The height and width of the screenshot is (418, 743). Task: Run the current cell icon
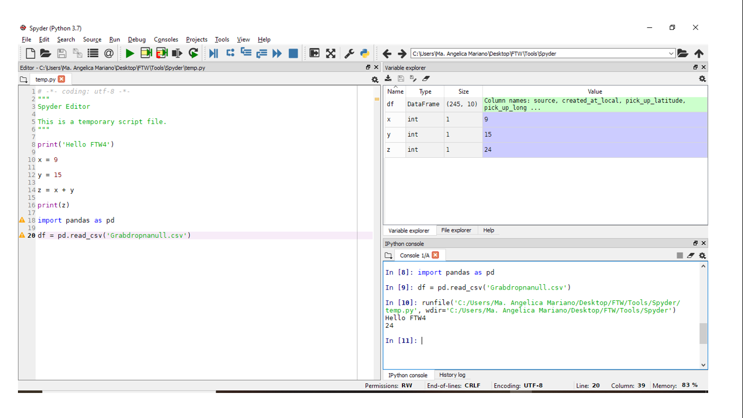pos(146,53)
